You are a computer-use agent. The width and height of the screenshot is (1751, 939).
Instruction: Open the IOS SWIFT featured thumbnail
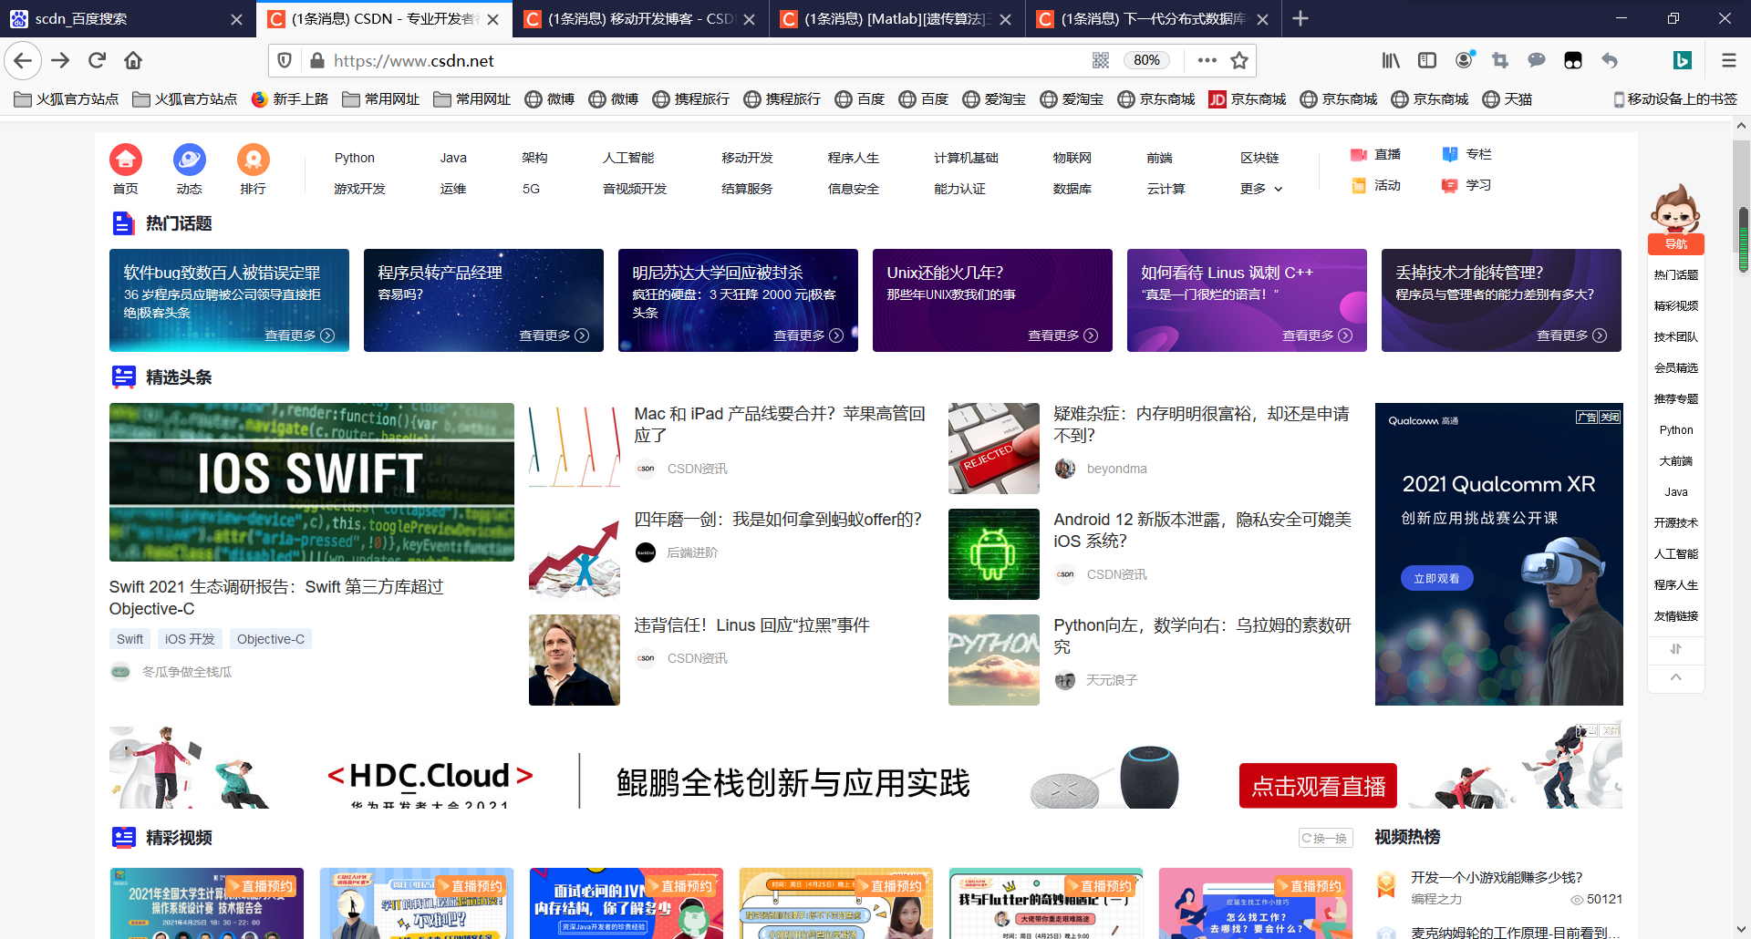pyautogui.click(x=312, y=482)
